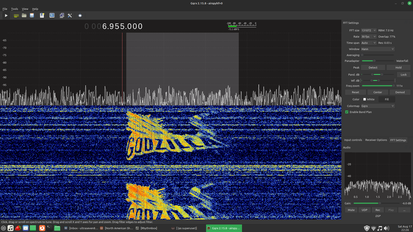Click the music note tray icon
Image resolution: width=413 pixels, height=232 pixels.
(380, 228)
